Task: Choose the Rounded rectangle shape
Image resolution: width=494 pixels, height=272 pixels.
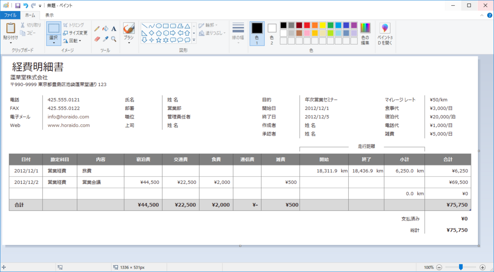Action: (x=173, y=26)
